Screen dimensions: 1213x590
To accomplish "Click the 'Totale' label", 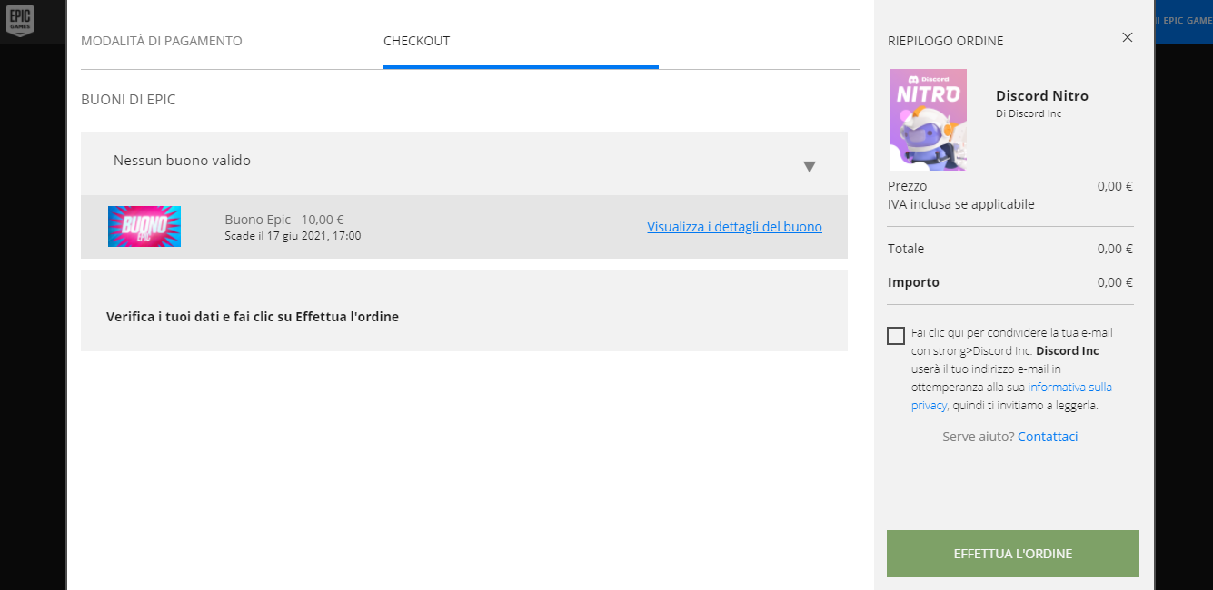I will [906, 249].
